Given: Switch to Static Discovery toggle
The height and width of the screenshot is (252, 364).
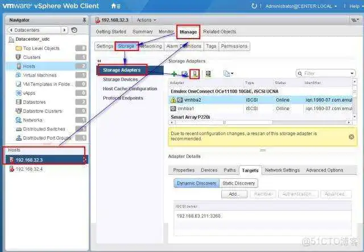Looking at the screenshot, I should coord(238,183).
